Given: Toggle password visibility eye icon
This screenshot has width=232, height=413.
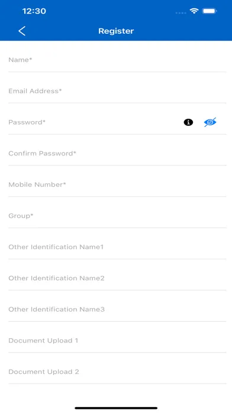Looking at the screenshot, I should [x=210, y=122].
